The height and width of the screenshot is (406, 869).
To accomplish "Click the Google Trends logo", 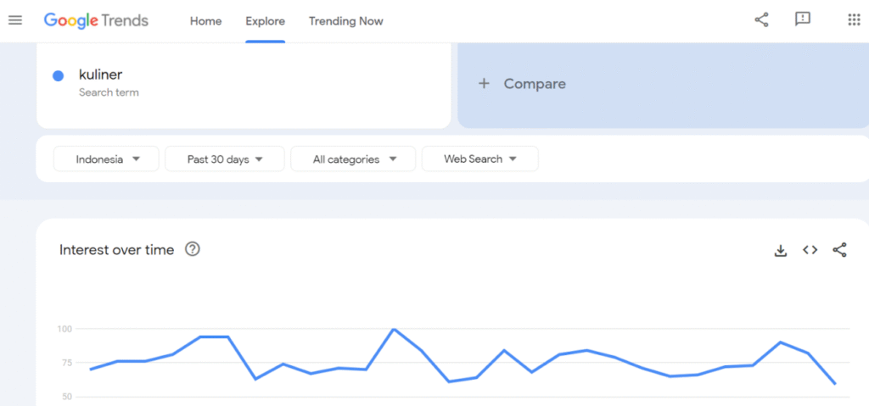I will click(96, 20).
